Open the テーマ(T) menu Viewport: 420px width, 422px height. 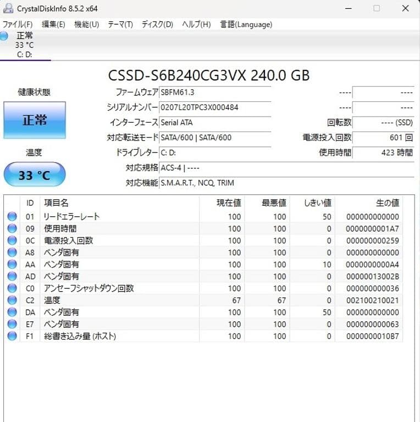tap(120, 25)
